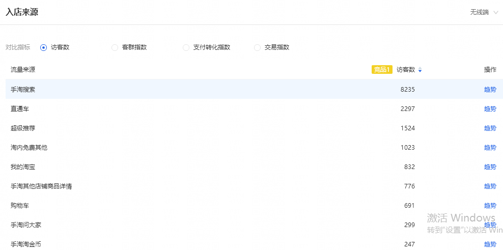
Task: Open 趋势 for 购物车 row
Action: click(x=490, y=205)
